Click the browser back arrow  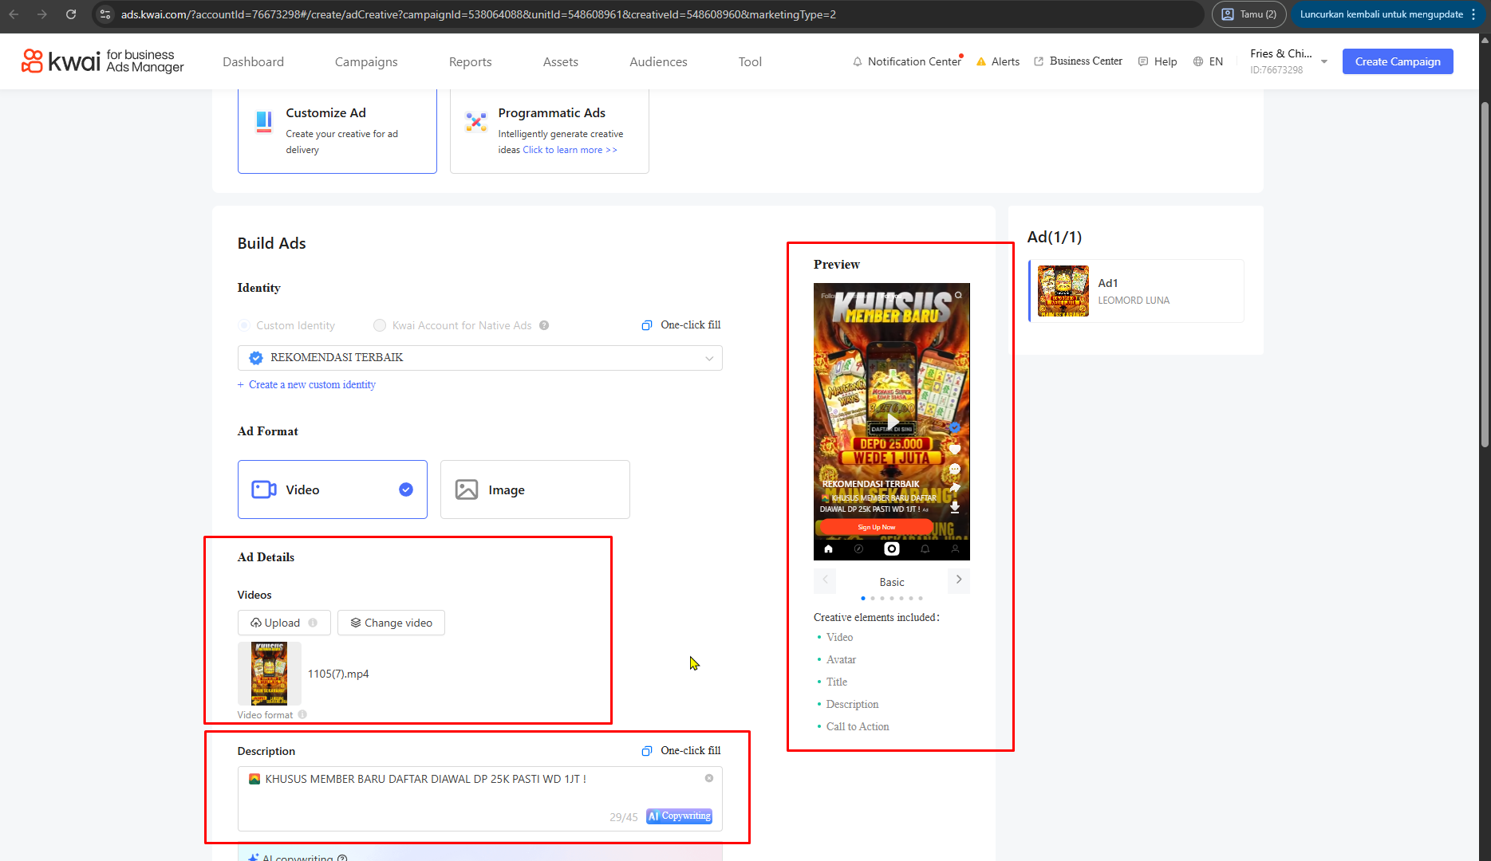pyautogui.click(x=14, y=14)
